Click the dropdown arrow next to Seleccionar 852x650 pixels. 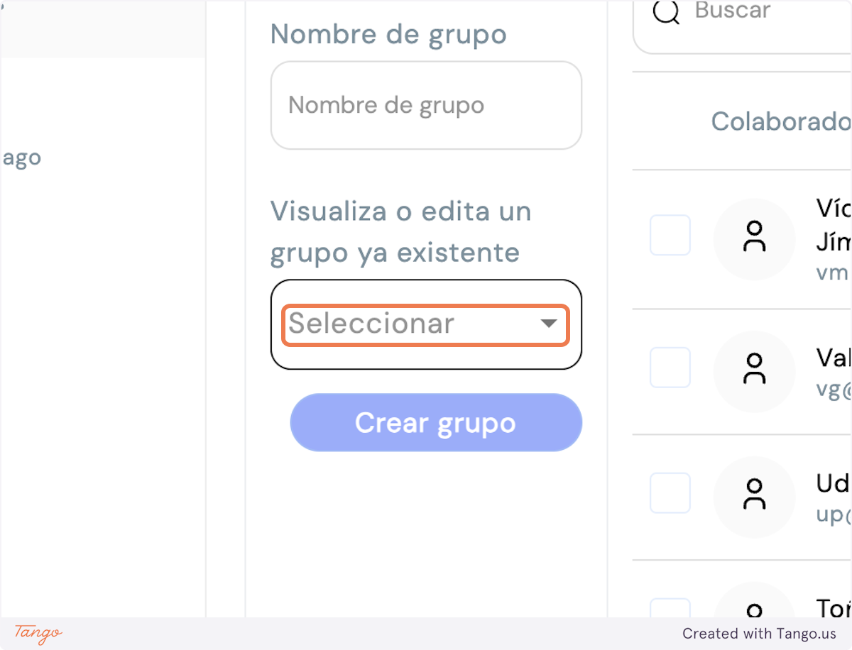click(x=548, y=324)
